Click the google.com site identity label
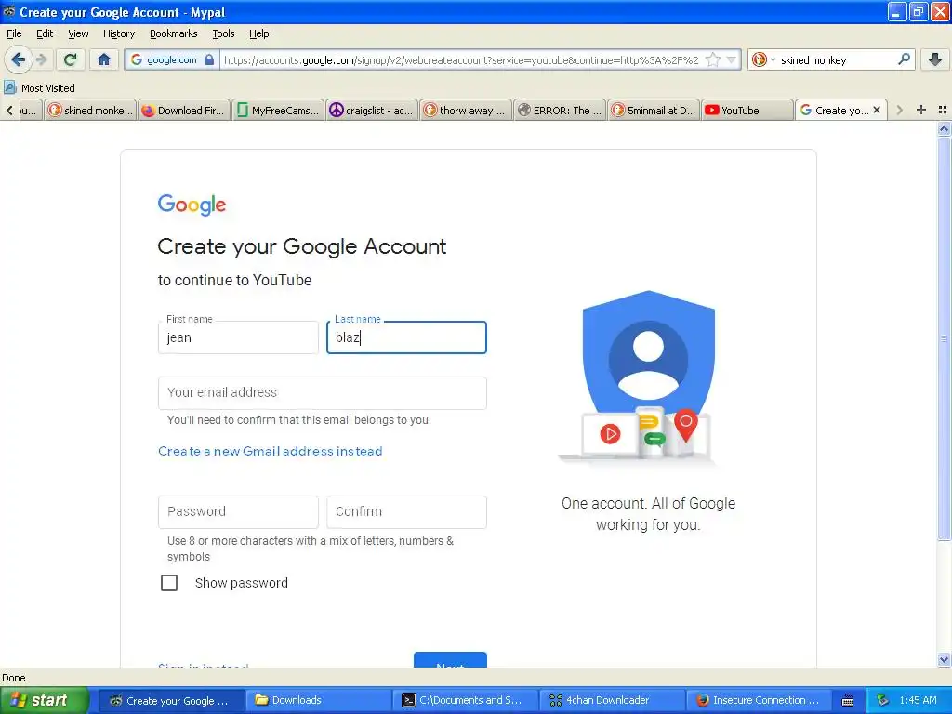Viewport: 952px width, 714px height. (x=172, y=60)
